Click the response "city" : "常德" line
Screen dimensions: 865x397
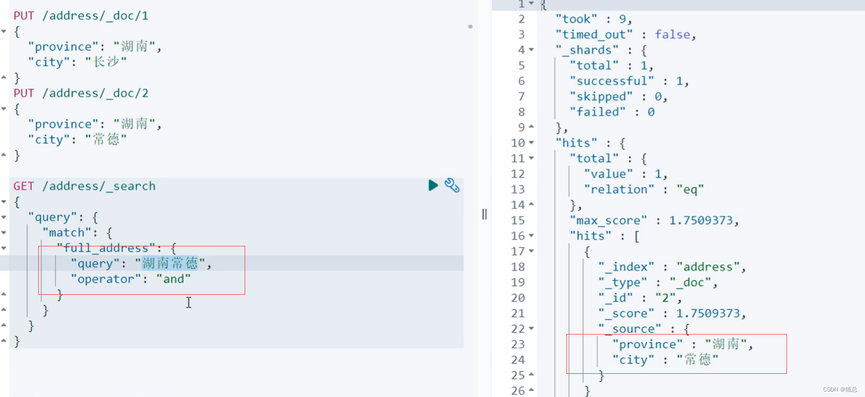(x=665, y=360)
